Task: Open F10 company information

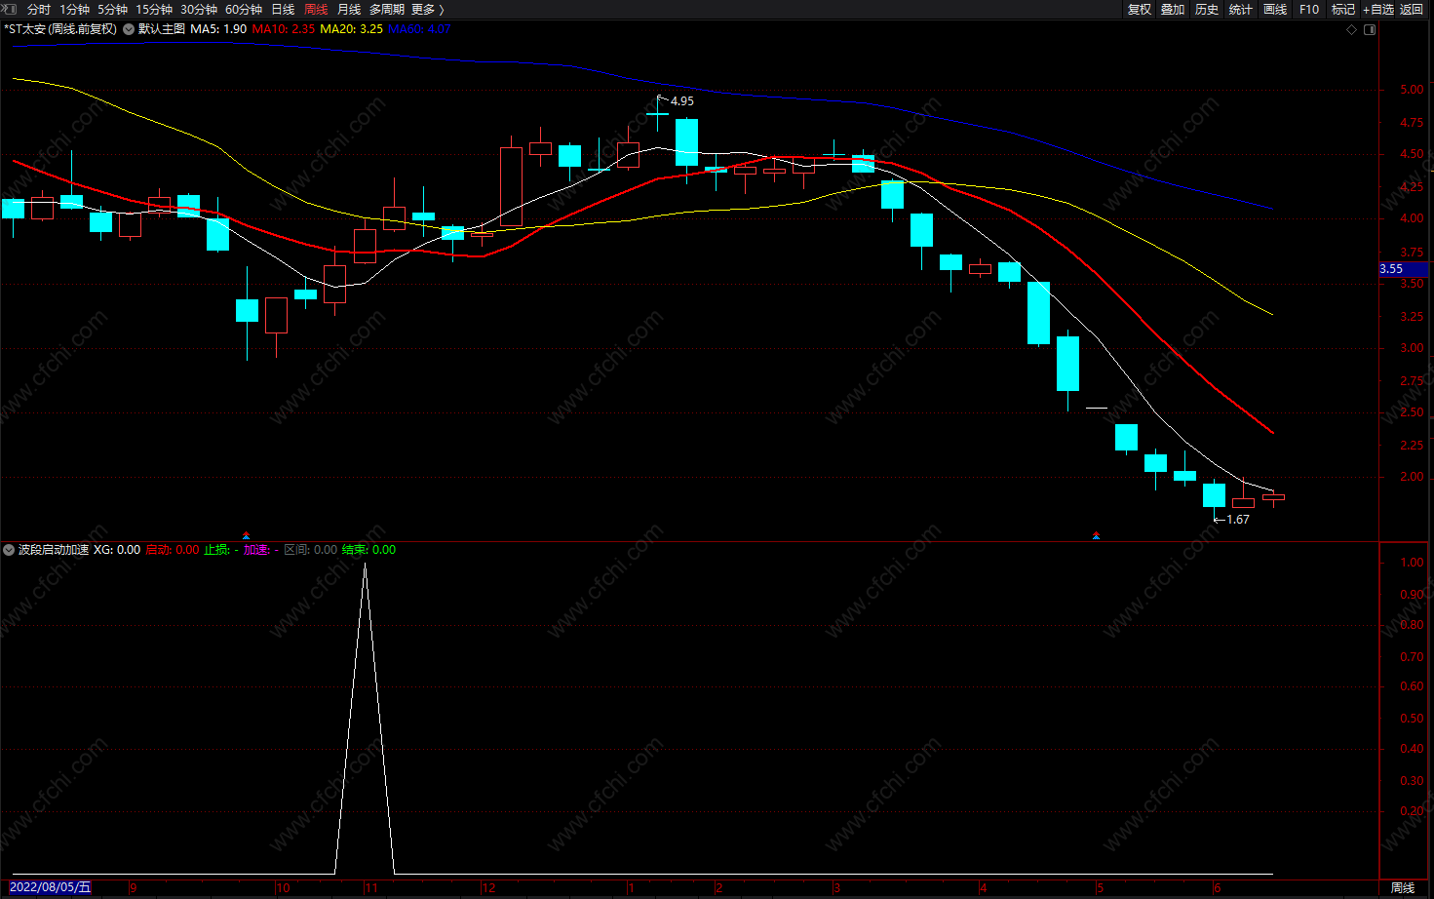Action: [1309, 9]
